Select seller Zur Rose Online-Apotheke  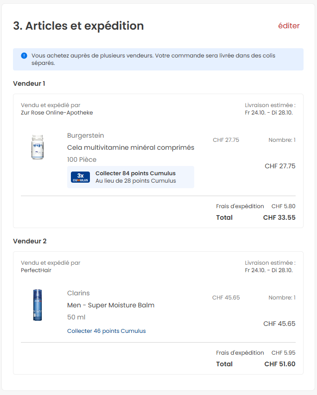pyautogui.click(x=57, y=113)
